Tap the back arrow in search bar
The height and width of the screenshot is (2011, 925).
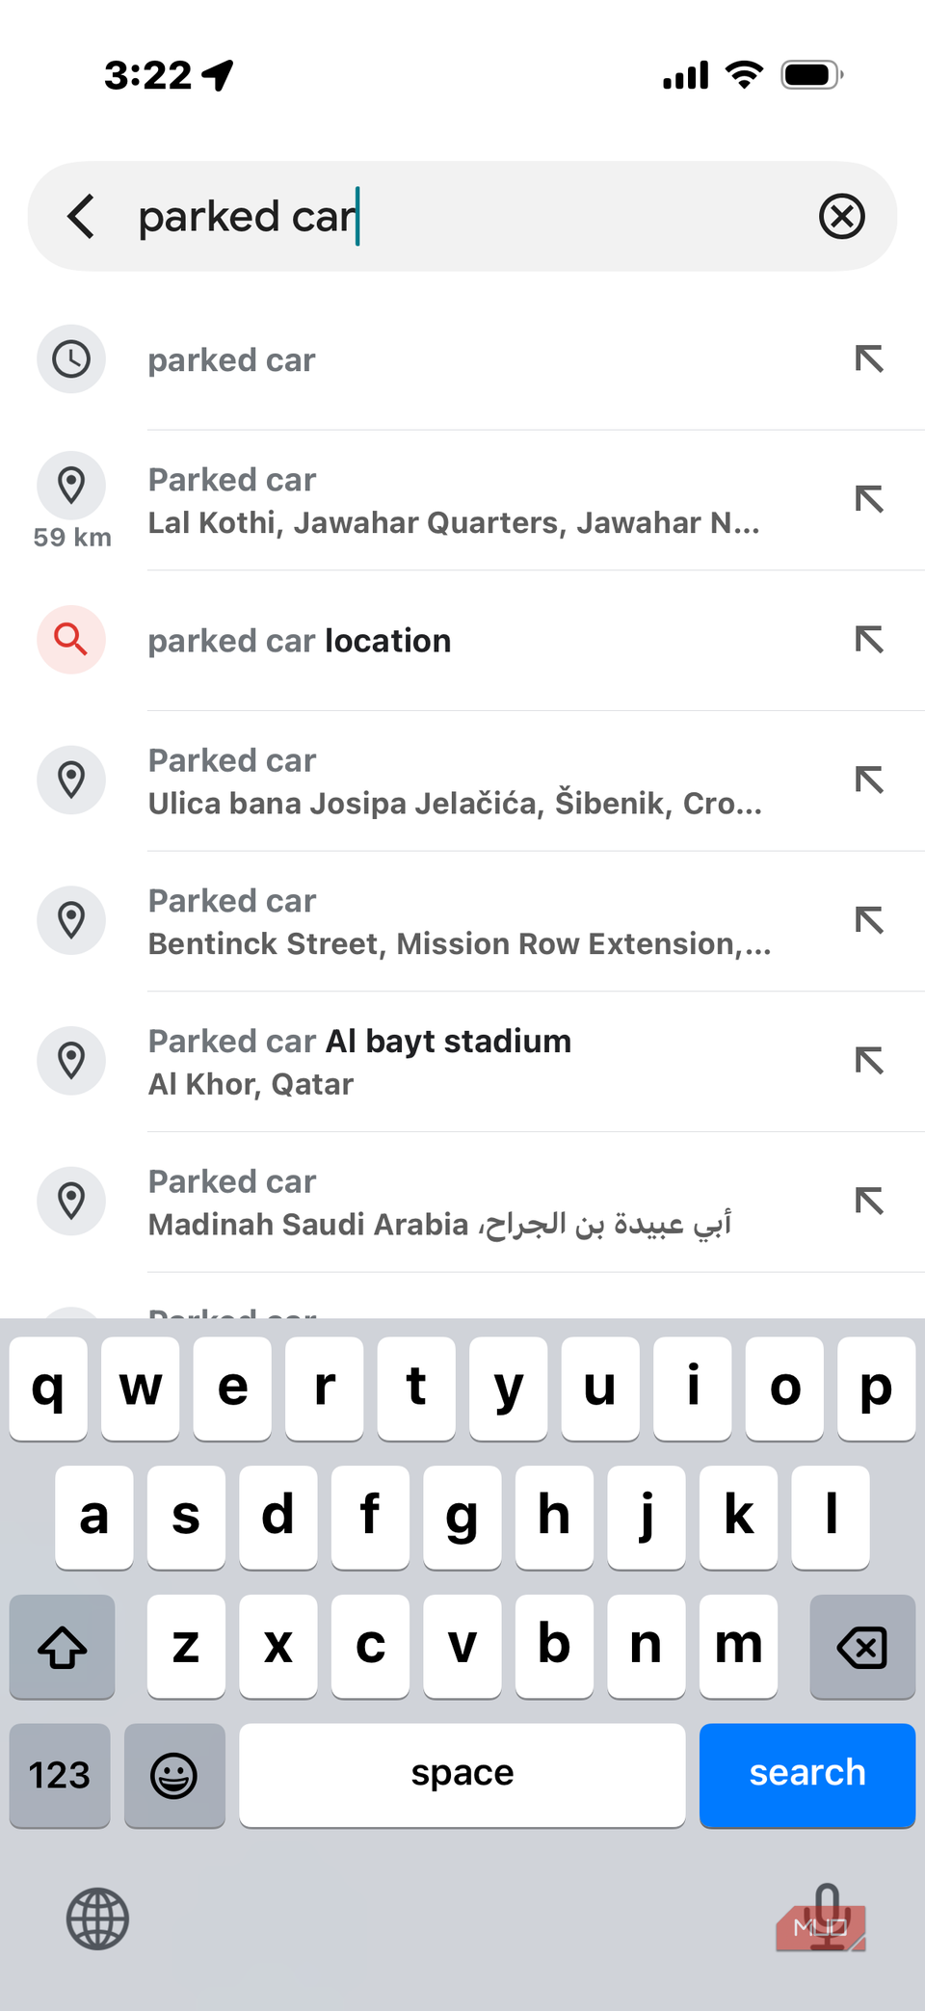82,216
